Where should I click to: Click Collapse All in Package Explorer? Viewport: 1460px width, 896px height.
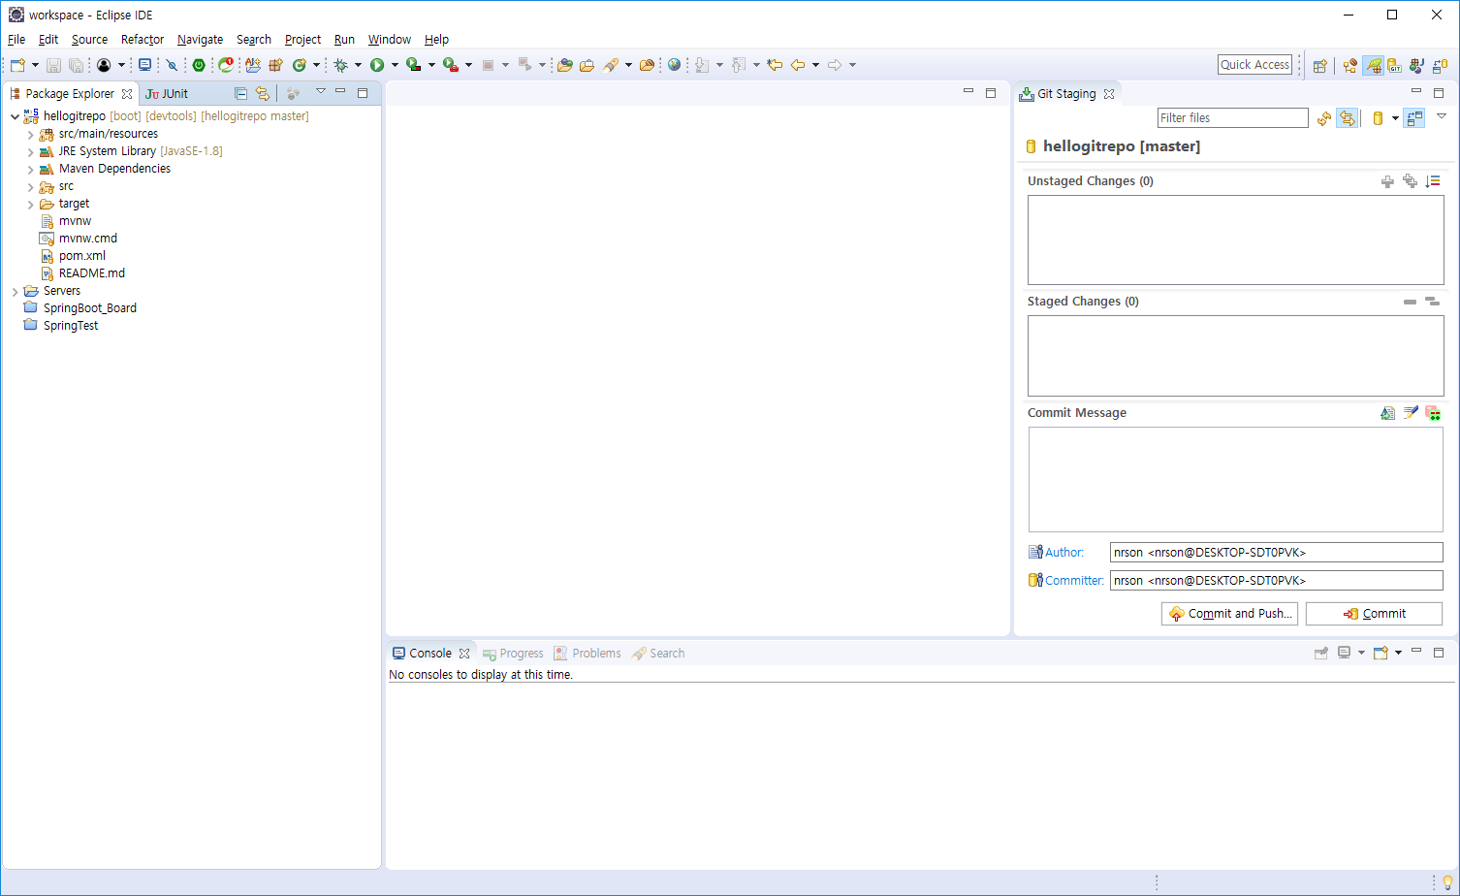coord(240,93)
